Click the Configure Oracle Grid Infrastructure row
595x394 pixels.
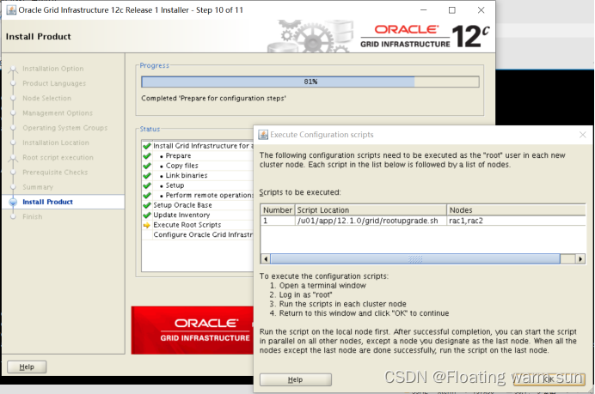(x=197, y=235)
